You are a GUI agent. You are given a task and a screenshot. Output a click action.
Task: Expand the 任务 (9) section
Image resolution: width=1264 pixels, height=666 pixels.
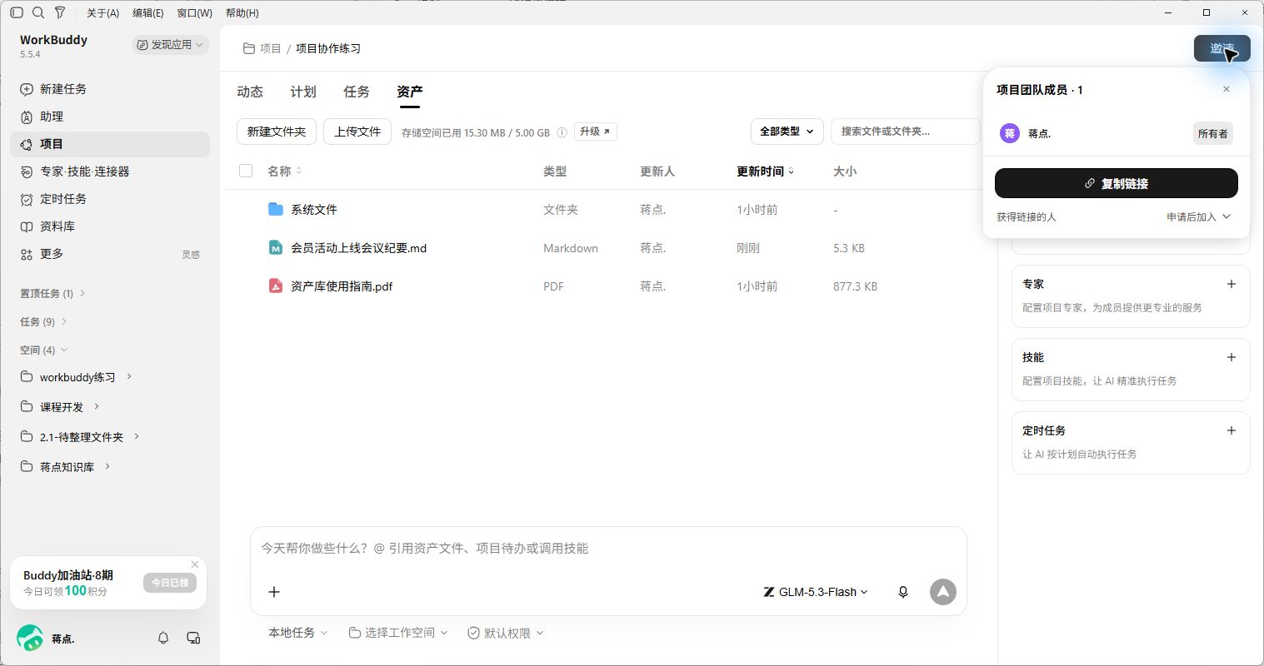point(43,321)
